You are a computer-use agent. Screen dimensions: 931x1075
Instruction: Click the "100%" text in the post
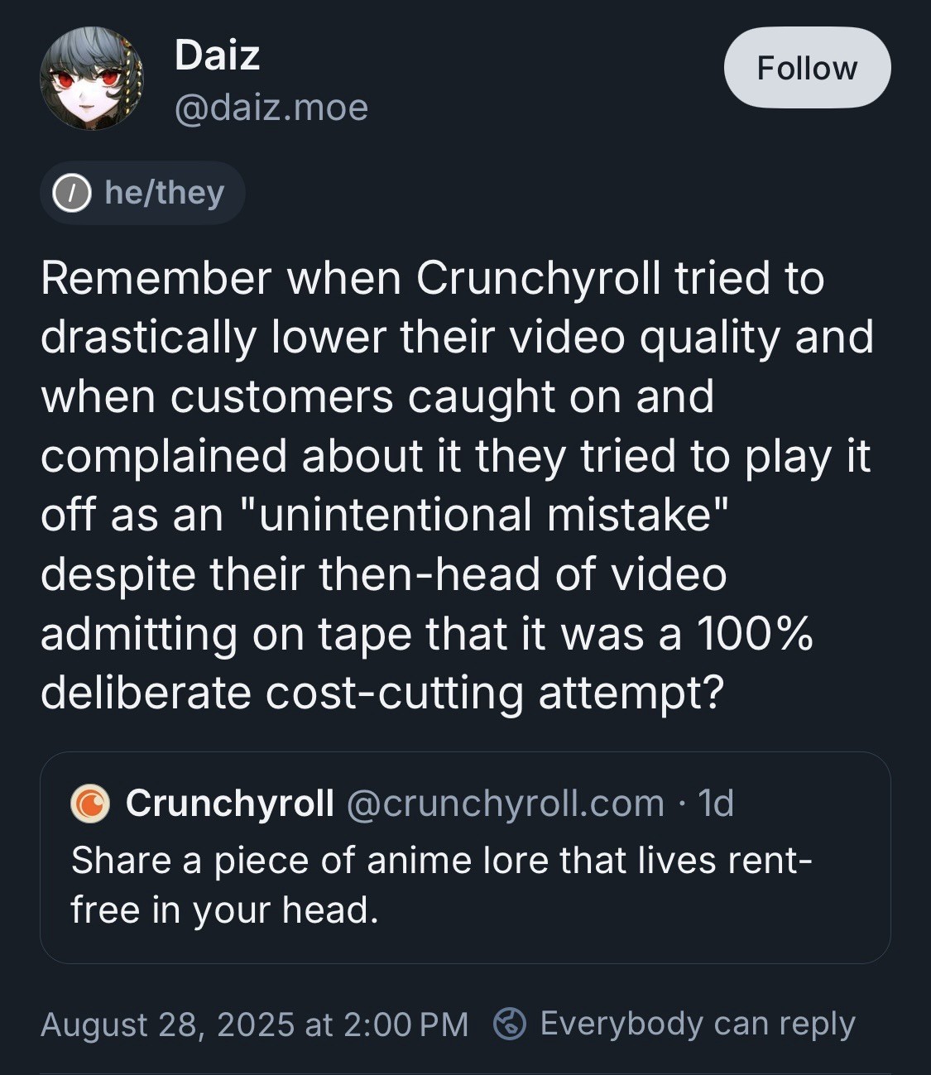click(754, 634)
